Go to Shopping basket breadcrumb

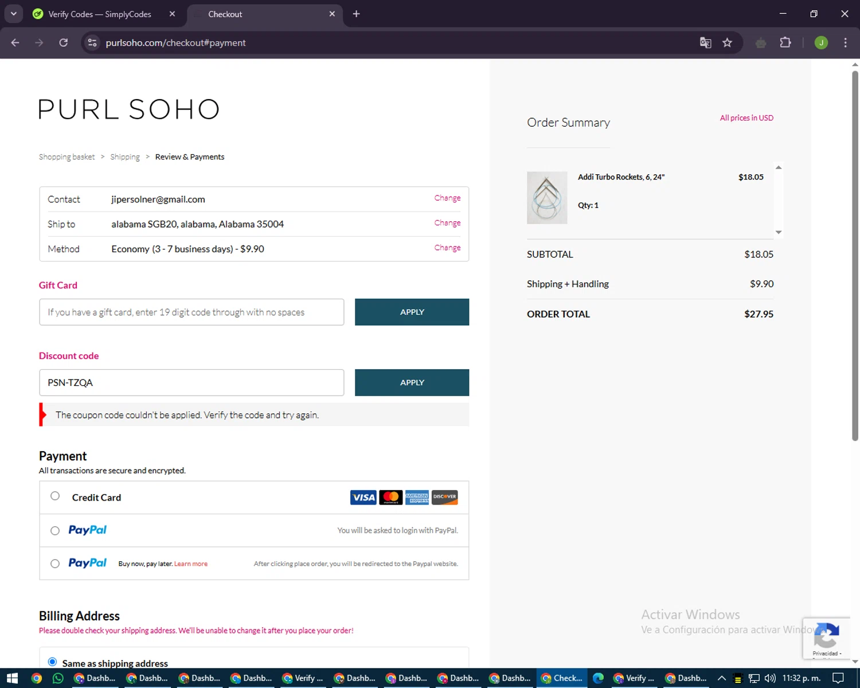click(x=67, y=157)
